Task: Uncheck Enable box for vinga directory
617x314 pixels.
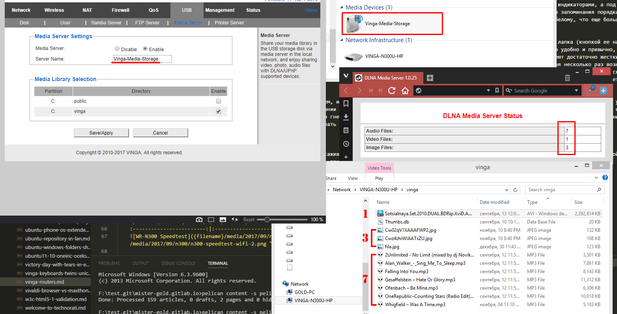Action: point(219,111)
